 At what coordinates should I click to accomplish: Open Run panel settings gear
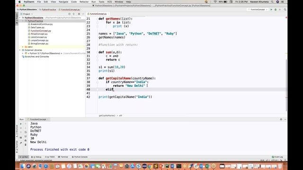(x=281, y=119)
